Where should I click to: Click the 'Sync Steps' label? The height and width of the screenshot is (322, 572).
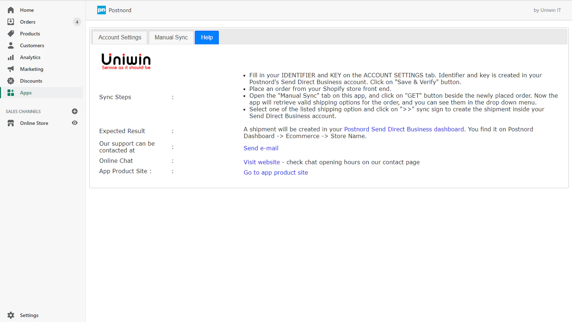pos(115,97)
